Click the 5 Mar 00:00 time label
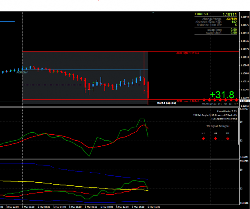 pyautogui.click(x=28, y=207)
